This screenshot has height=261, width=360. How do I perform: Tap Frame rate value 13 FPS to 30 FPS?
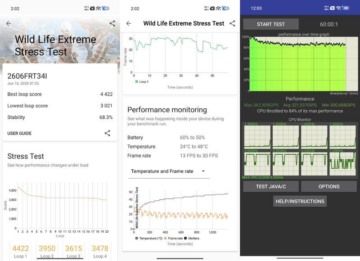click(x=199, y=156)
